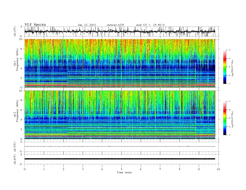Click the ch.2 spectrogram plot
This screenshot has width=246, height=190.
click(120, 115)
